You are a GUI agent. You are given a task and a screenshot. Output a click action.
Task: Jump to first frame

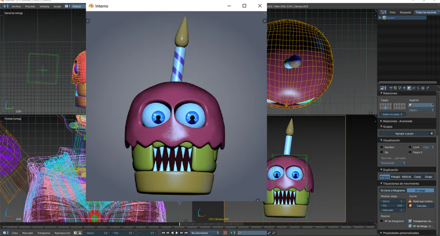click(163, 233)
